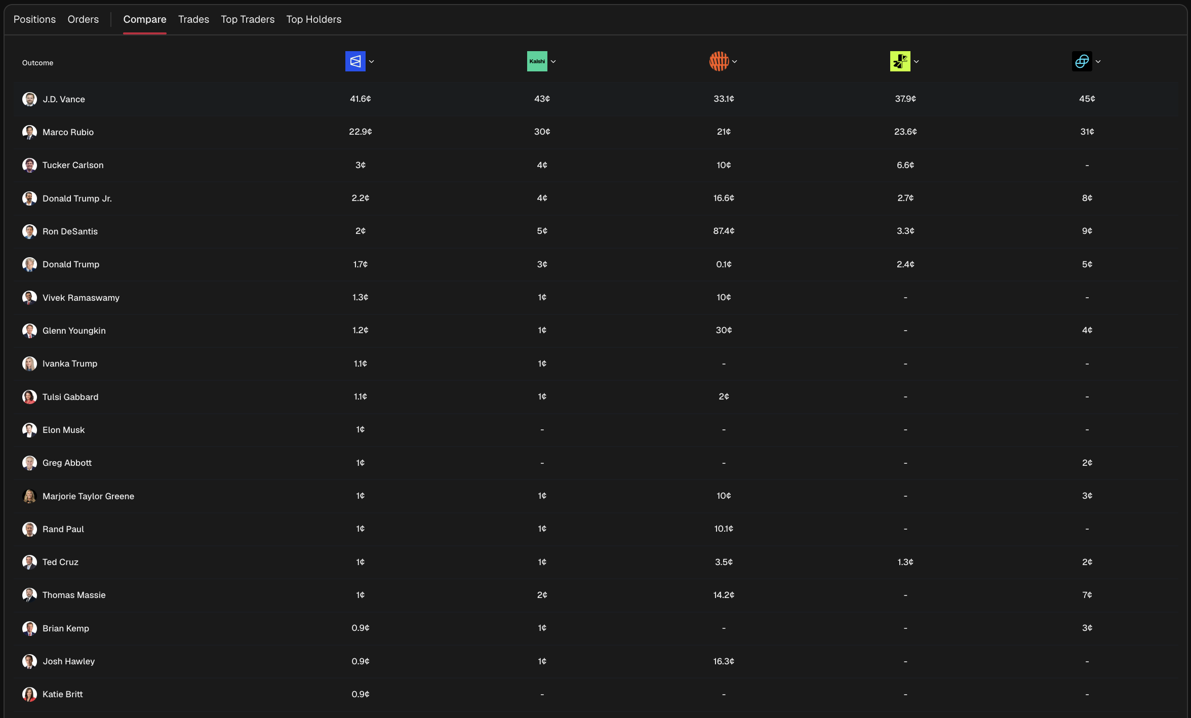Click Donald Trump Jr.'s 16.6¢ price
Viewport: 1191px width, 718px height.
[x=724, y=198]
